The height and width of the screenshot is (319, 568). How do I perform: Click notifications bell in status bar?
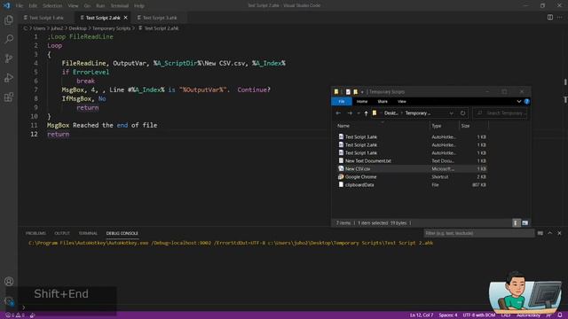click(x=560, y=315)
